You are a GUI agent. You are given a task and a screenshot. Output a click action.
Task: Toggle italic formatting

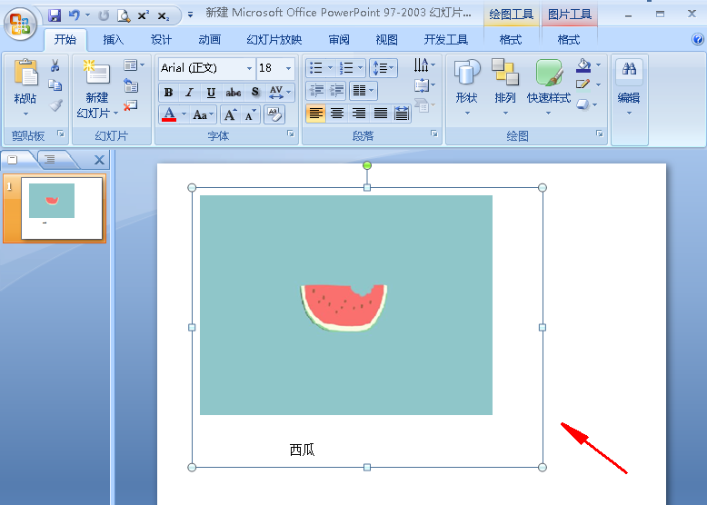tap(189, 93)
